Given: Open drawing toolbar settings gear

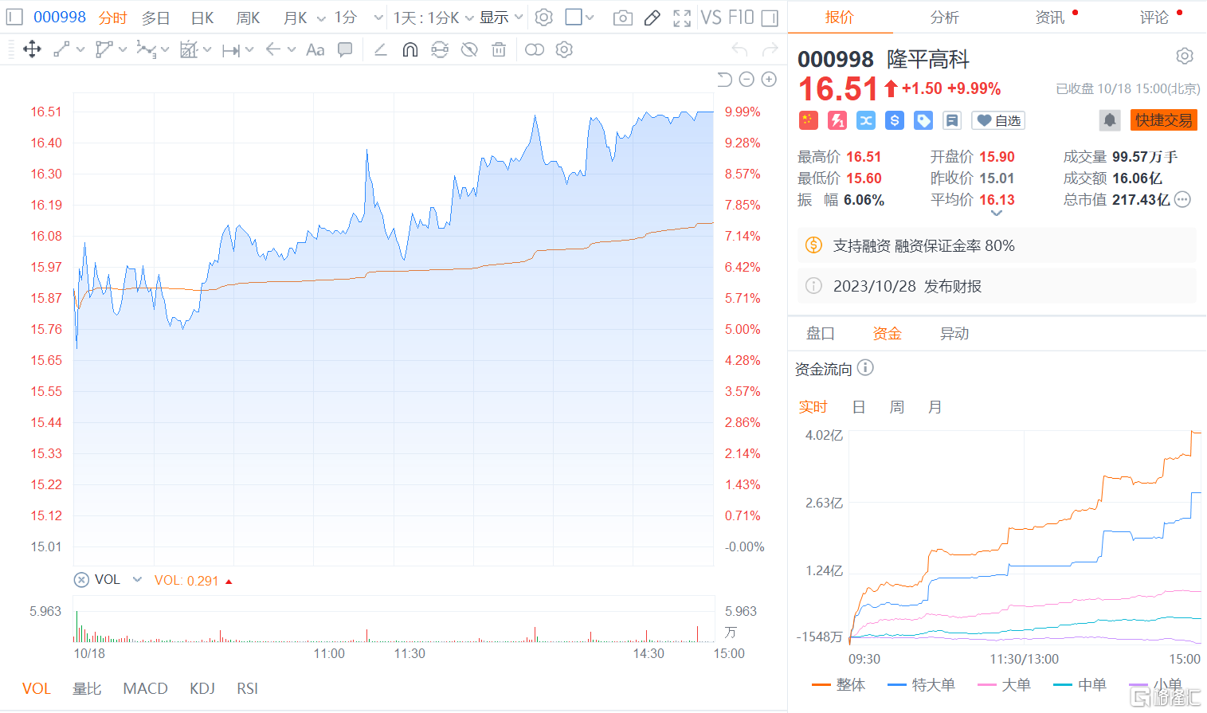Looking at the screenshot, I should [x=564, y=49].
